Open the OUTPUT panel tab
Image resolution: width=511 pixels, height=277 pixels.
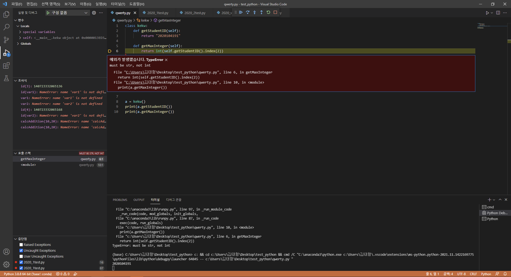(139, 200)
